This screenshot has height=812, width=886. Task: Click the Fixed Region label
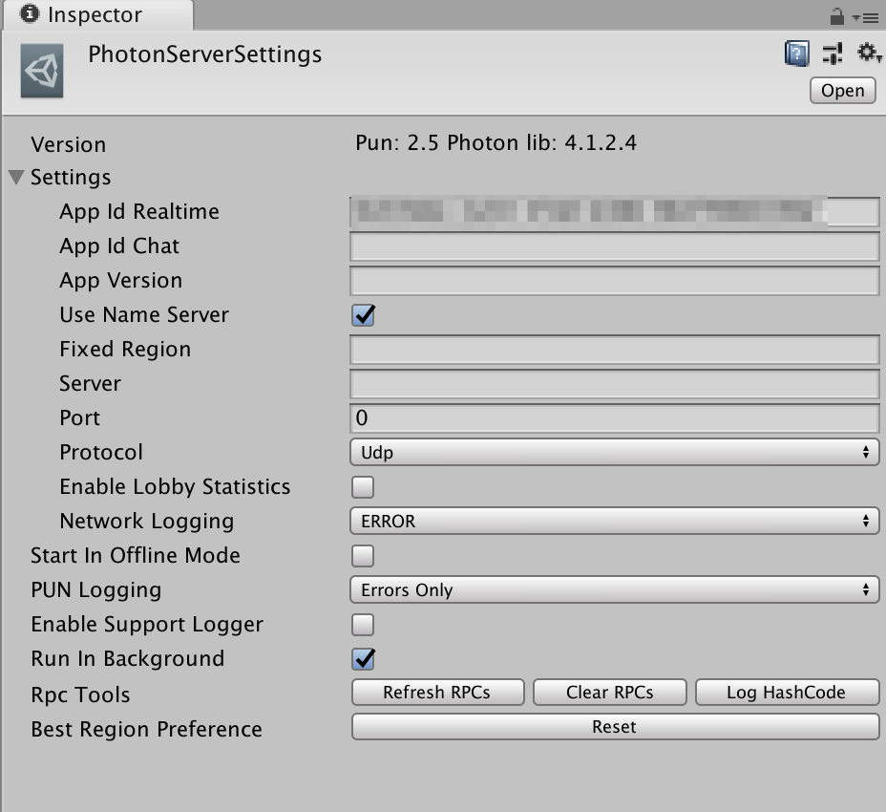(125, 350)
